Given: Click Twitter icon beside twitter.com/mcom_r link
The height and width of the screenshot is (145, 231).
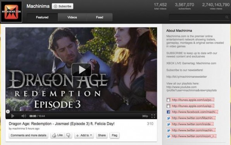Looking at the screenshot, I should coord(168,137).
